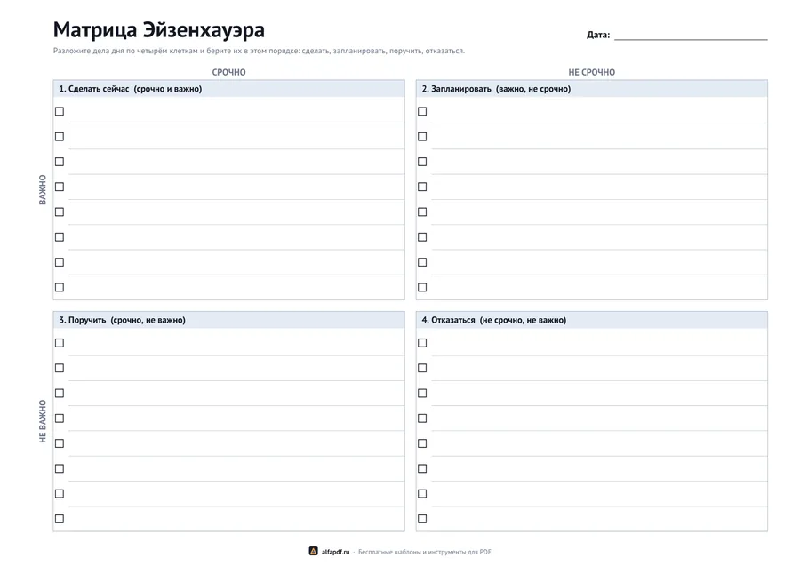Check the second box under 'Сделать сейчас'
The width and height of the screenshot is (800, 566).
60,137
